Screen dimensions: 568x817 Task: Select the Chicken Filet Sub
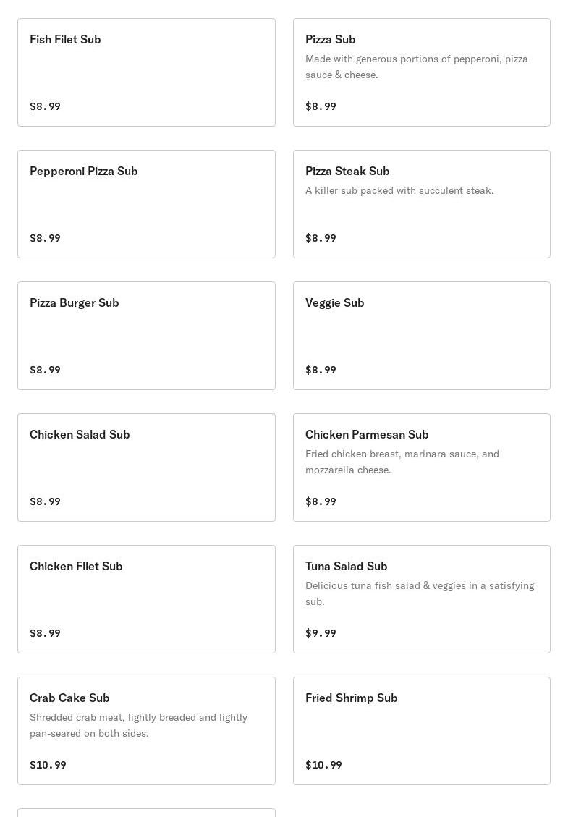tap(146, 599)
